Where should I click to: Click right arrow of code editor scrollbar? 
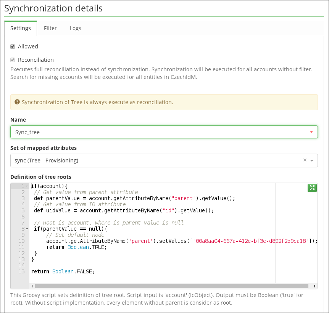(314, 286)
